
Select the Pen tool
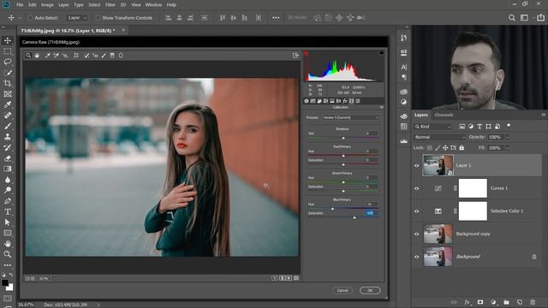(x=8, y=201)
